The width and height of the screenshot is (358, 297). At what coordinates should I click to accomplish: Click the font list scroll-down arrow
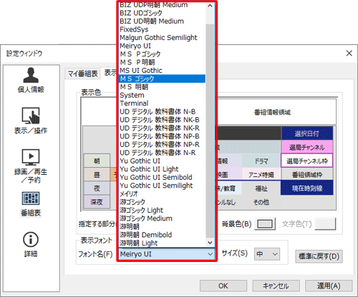click(x=210, y=243)
